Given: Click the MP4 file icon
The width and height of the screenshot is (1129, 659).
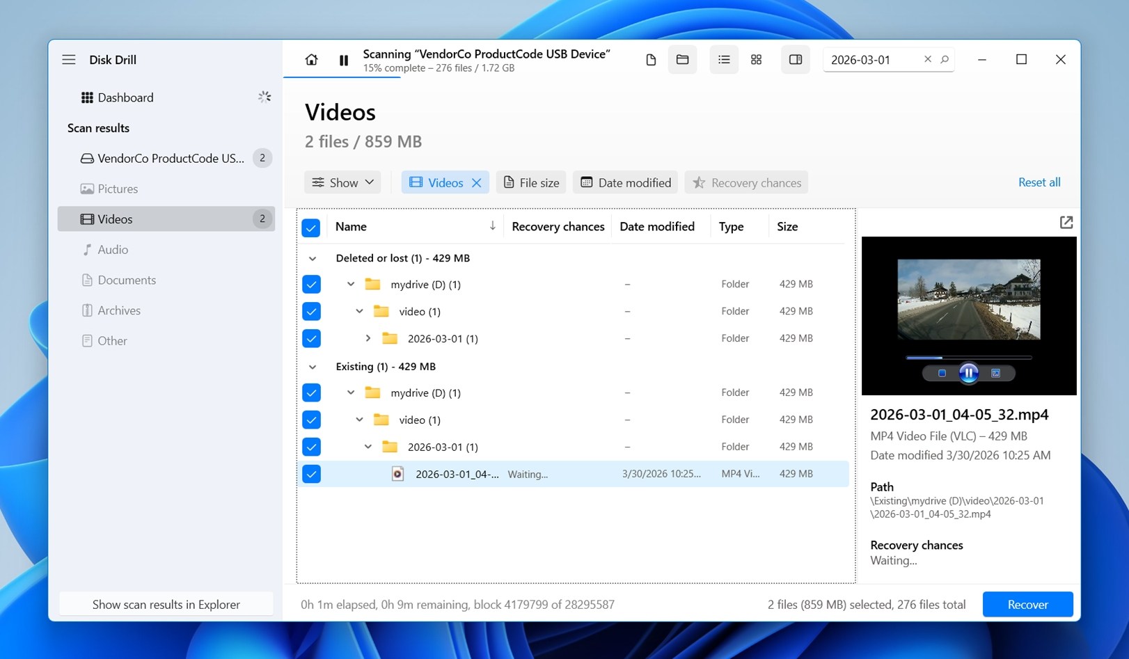Looking at the screenshot, I should (397, 474).
